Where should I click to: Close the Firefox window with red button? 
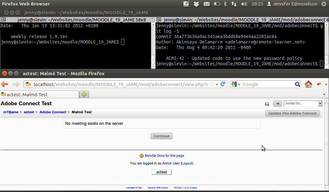(4, 74)
